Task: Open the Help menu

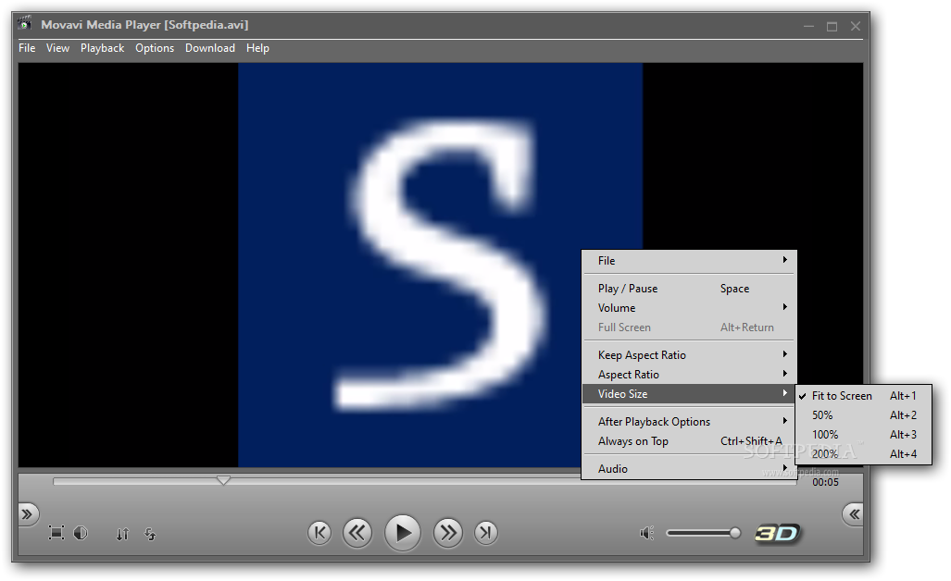Action: [x=257, y=48]
